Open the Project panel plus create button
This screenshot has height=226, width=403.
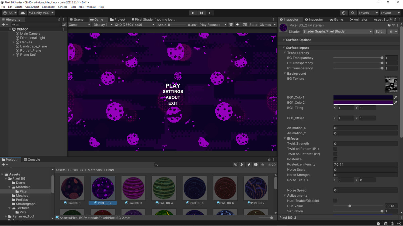(4, 165)
